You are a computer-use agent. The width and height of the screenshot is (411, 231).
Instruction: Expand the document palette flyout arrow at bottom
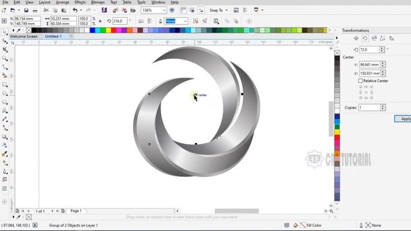[13, 217]
